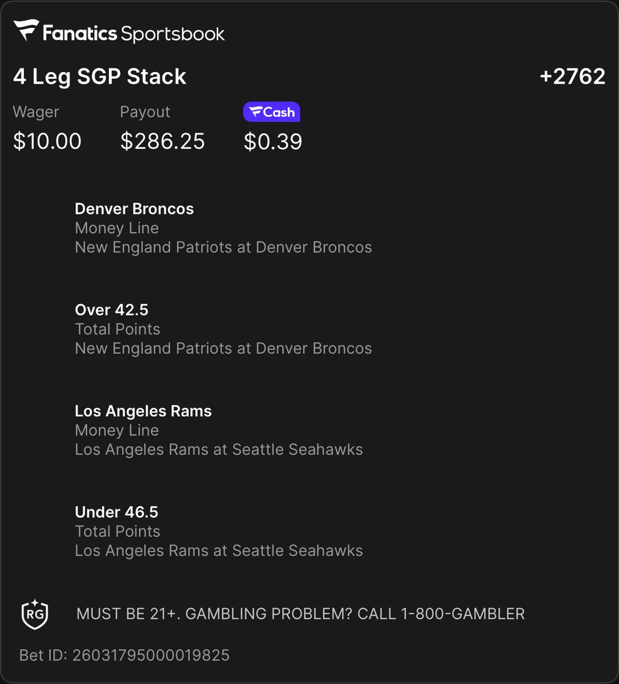619x684 pixels.
Task: Click the Wager label
Action: pyautogui.click(x=36, y=112)
